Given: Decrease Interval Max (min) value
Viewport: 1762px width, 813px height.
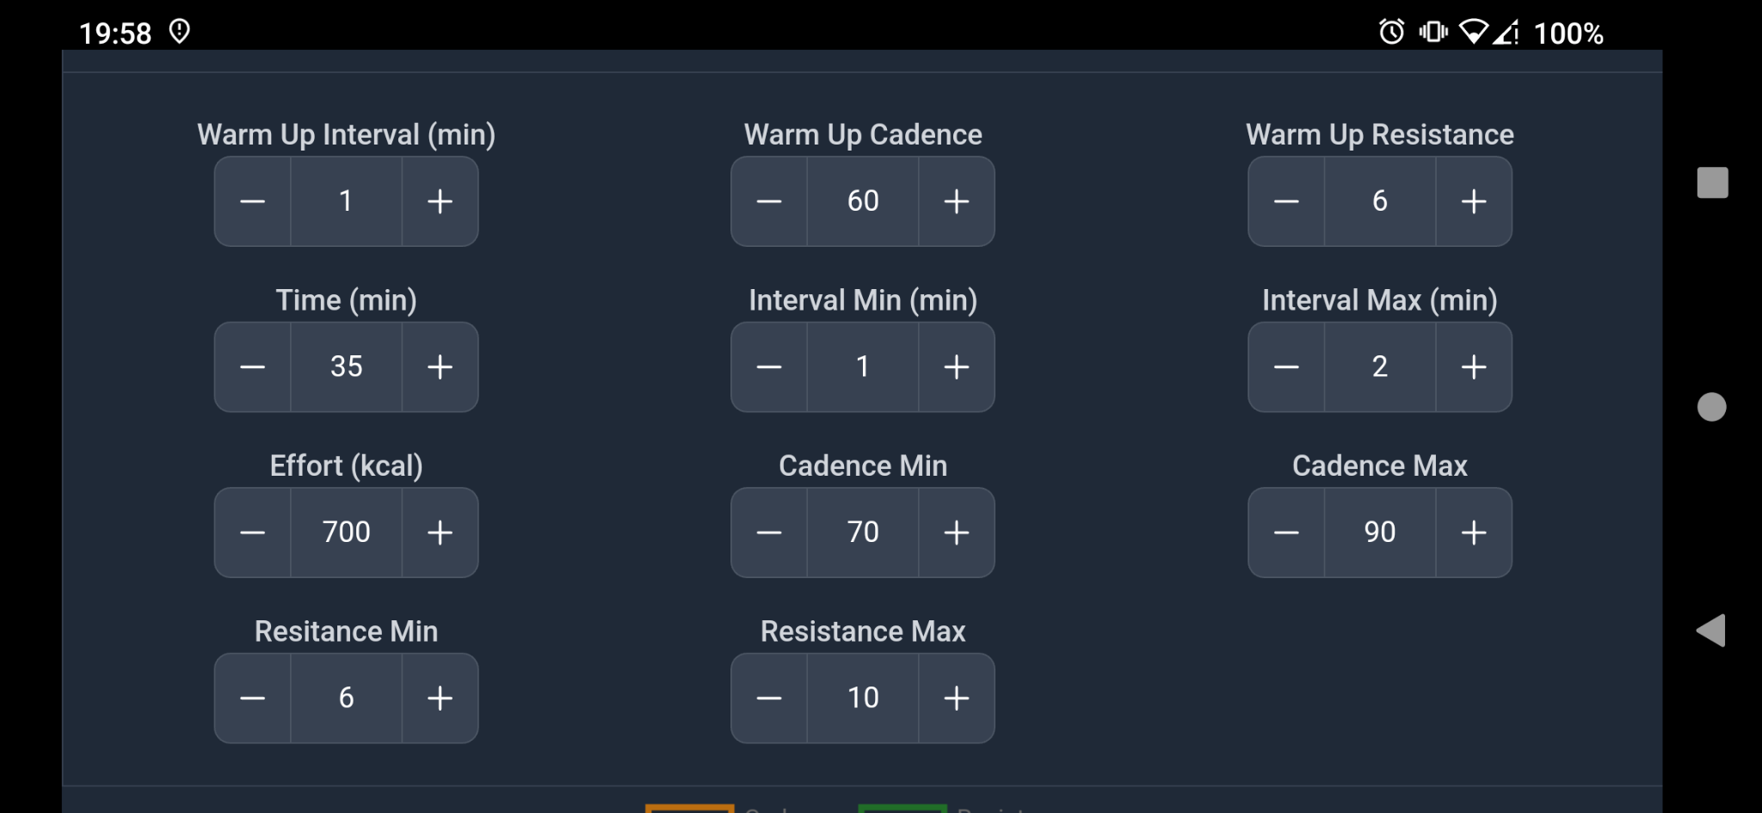Looking at the screenshot, I should coord(1286,367).
